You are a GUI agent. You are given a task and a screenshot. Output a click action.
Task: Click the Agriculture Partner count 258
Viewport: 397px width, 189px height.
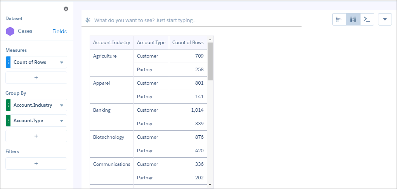point(188,70)
